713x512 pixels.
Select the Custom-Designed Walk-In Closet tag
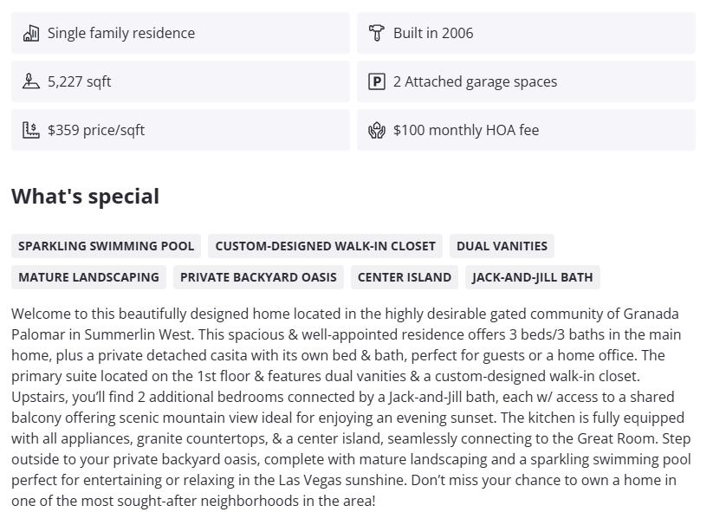coord(325,246)
